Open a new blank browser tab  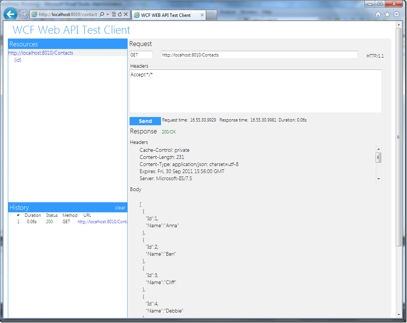(212, 15)
